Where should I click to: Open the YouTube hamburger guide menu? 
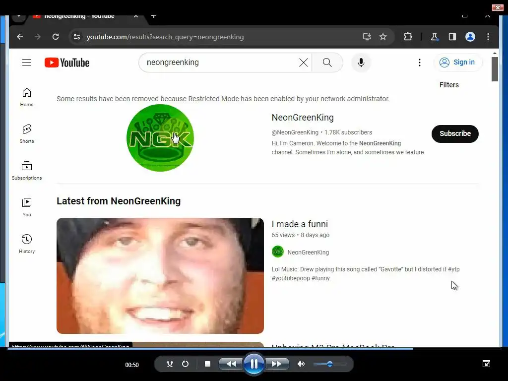click(x=27, y=62)
